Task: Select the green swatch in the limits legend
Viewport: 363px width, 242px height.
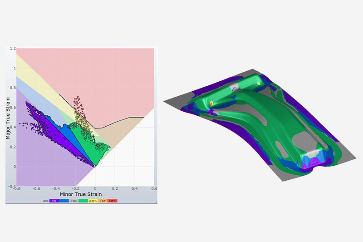Action: pyautogui.click(x=83, y=200)
